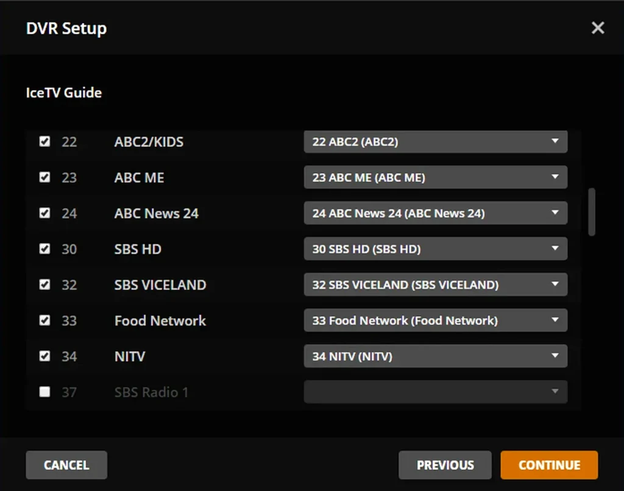
Task: Expand the 32 SBS VICELAND guide dropdown
Action: click(x=435, y=284)
